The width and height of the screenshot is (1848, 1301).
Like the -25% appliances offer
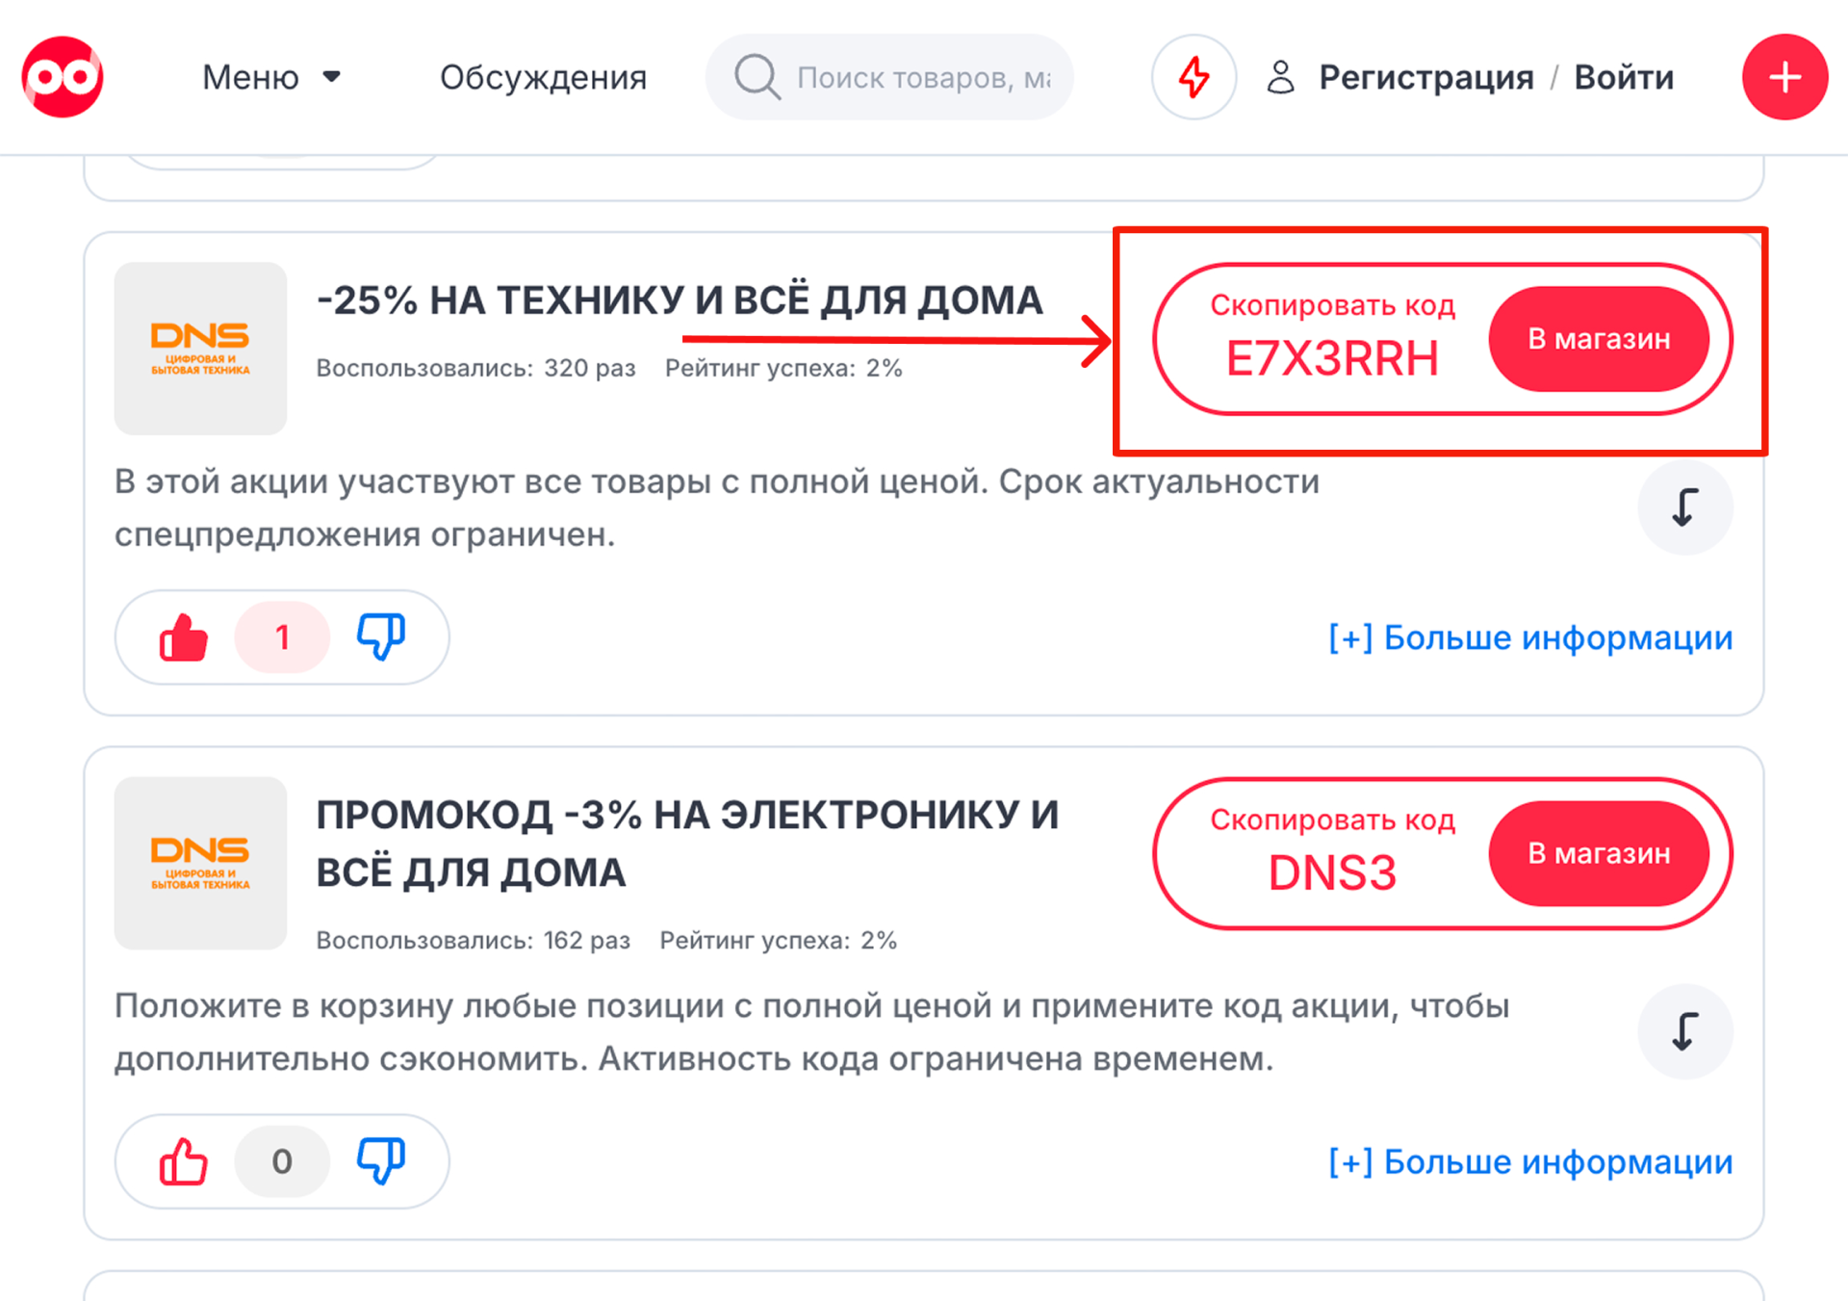pyautogui.click(x=183, y=637)
